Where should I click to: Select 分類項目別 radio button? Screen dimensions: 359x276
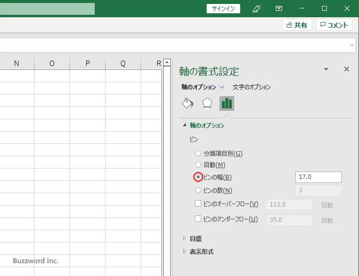coord(199,153)
